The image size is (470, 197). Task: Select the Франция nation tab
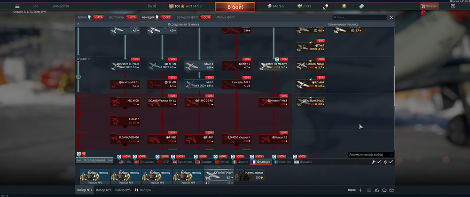click(x=261, y=162)
